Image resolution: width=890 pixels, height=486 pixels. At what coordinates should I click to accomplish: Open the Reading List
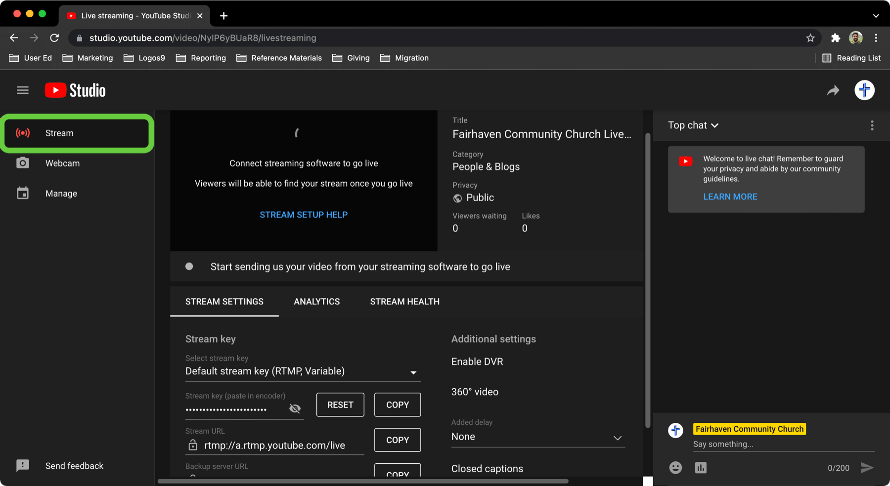[851, 58]
